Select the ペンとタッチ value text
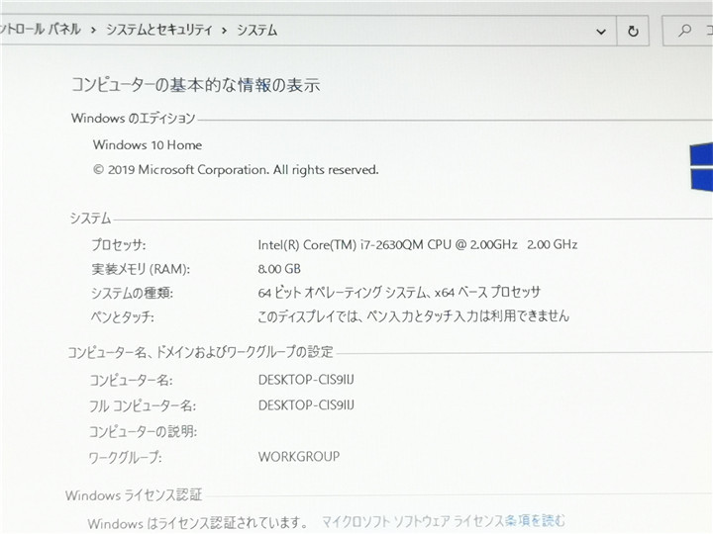The height and width of the screenshot is (534, 713). (x=413, y=316)
